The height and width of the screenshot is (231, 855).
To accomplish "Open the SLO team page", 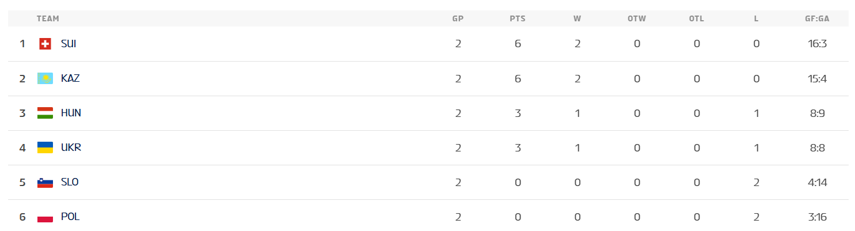I will [70, 182].
